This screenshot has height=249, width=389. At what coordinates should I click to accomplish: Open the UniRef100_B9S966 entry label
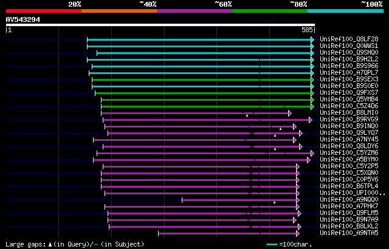349,66
